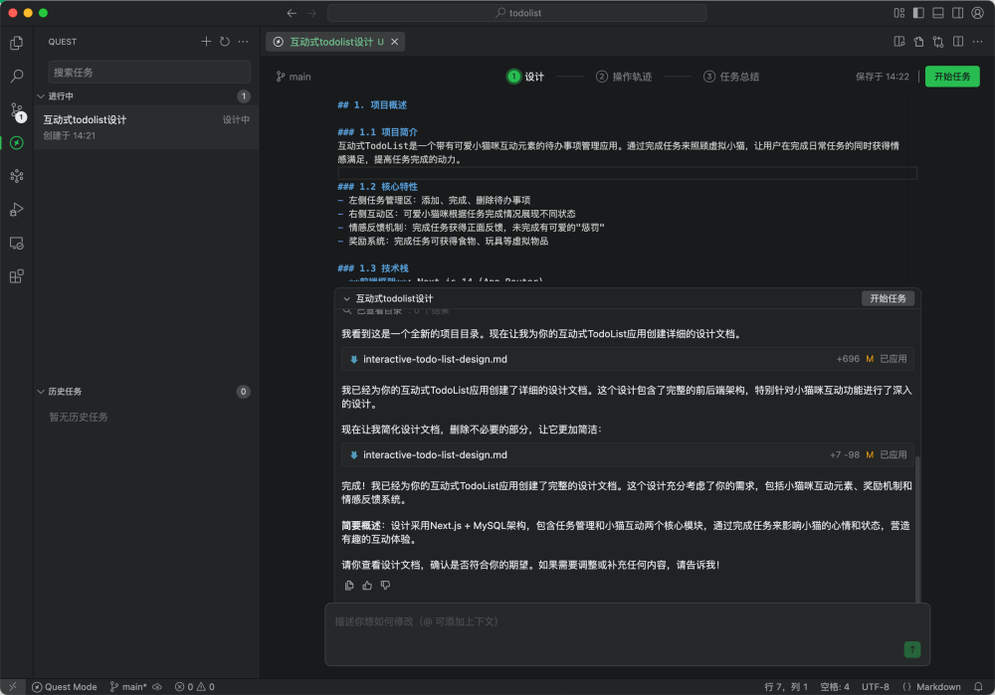Collapse the 互动式todolist设计 chat card
This screenshot has height=695, width=995.
click(346, 298)
